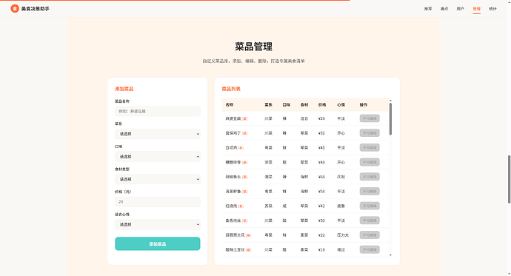Click dish list scrollbar up arrow
Screen dimensions: 511x276
390,101
